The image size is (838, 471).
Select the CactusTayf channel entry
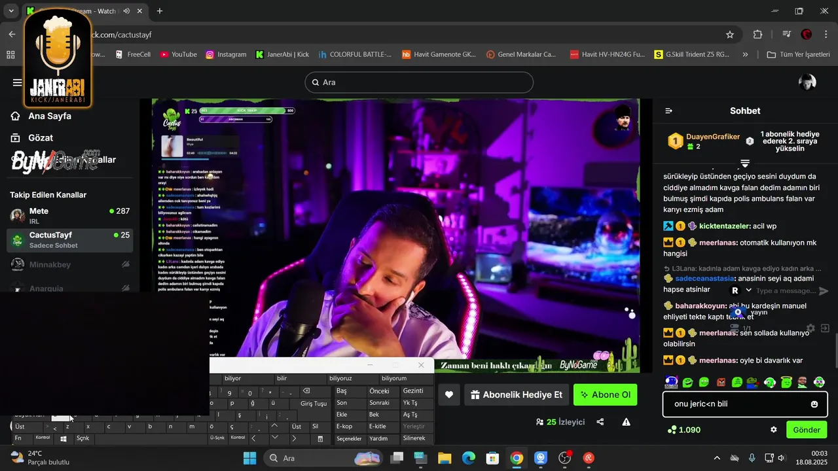(70, 240)
